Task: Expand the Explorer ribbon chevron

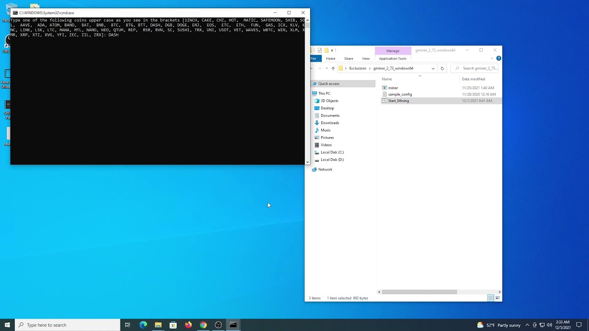Action: [x=492, y=58]
